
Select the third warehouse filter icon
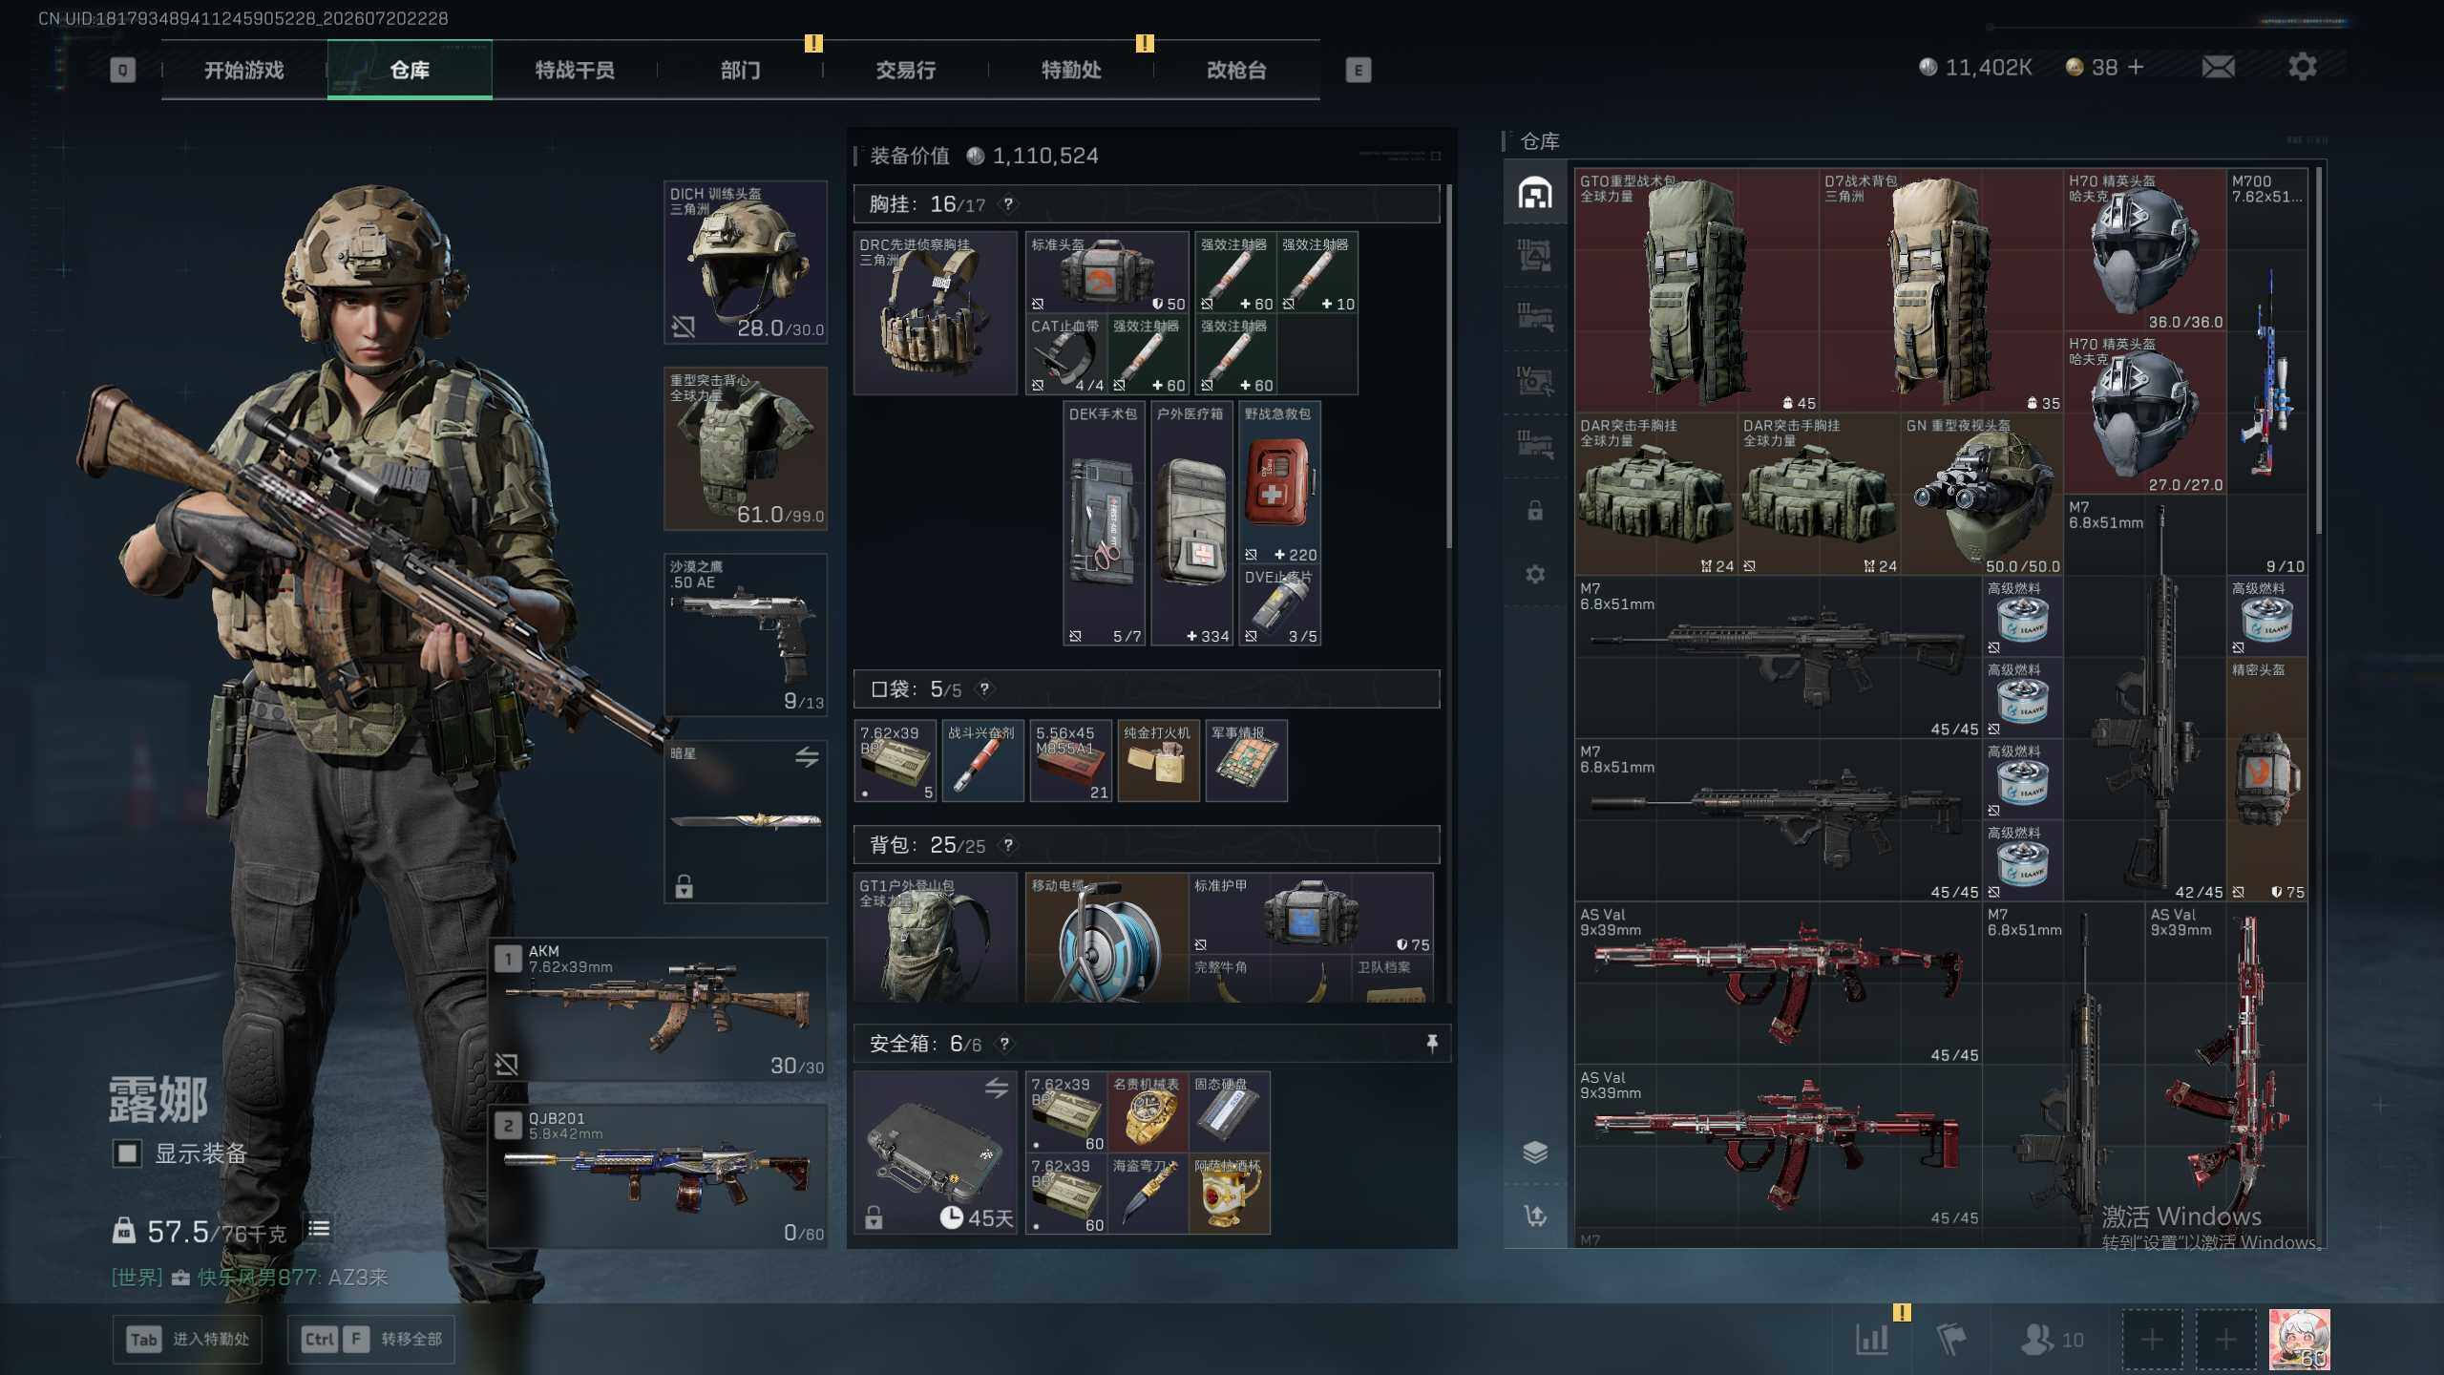point(1535,317)
